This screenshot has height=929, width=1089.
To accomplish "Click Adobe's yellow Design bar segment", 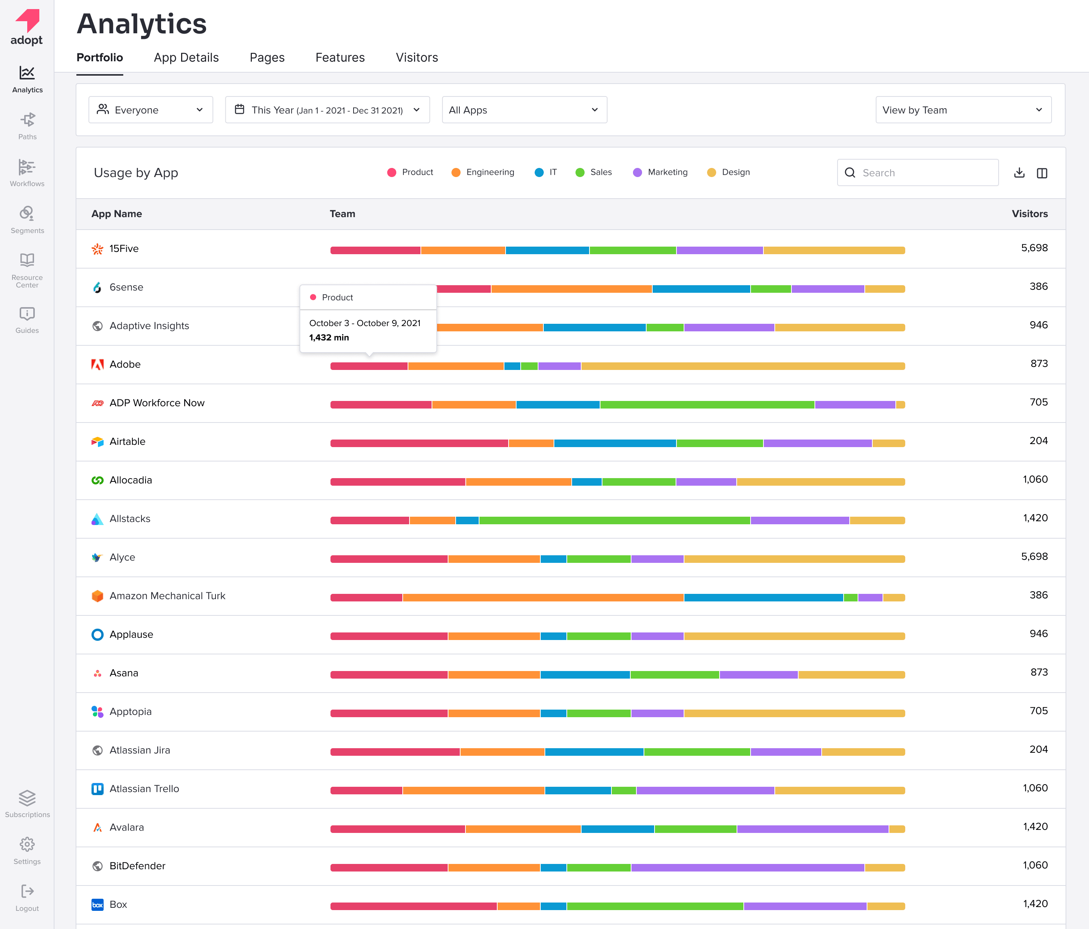I will [x=743, y=366].
